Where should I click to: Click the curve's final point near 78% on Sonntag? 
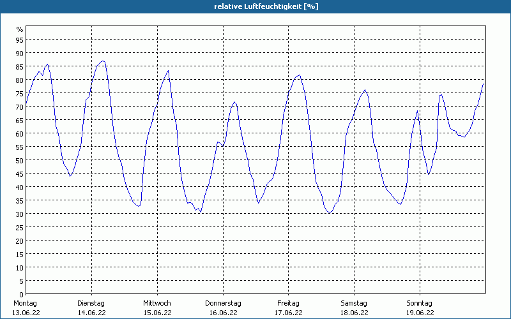[483, 84]
